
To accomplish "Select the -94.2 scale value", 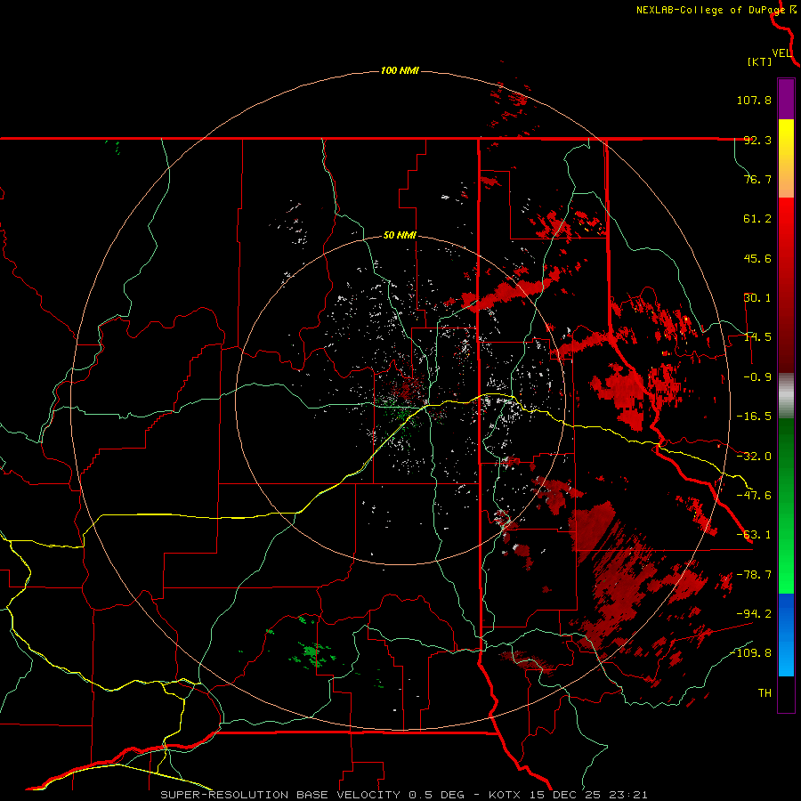I will (754, 614).
